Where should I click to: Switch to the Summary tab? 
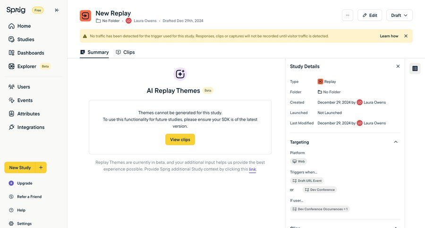pyautogui.click(x=94, y=52)
